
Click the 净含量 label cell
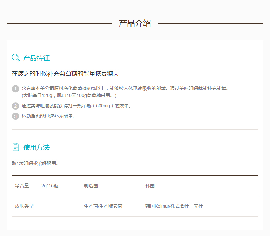(x=22, y=186)
